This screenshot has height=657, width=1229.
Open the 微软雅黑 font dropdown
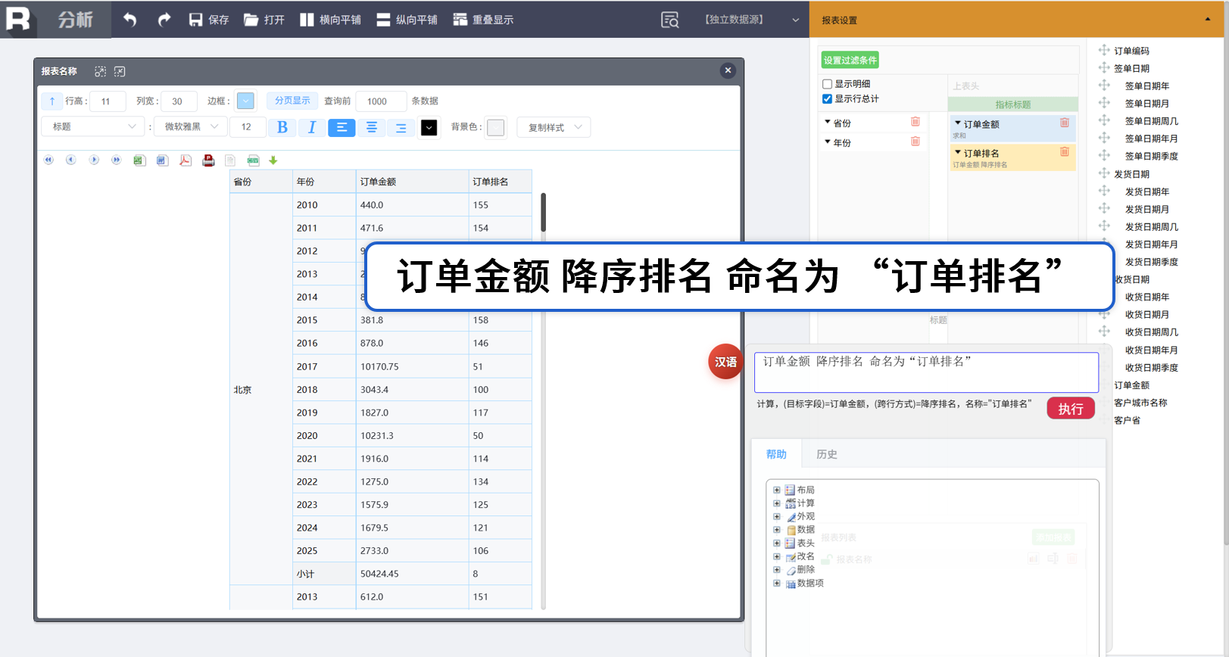coord(192,127)
